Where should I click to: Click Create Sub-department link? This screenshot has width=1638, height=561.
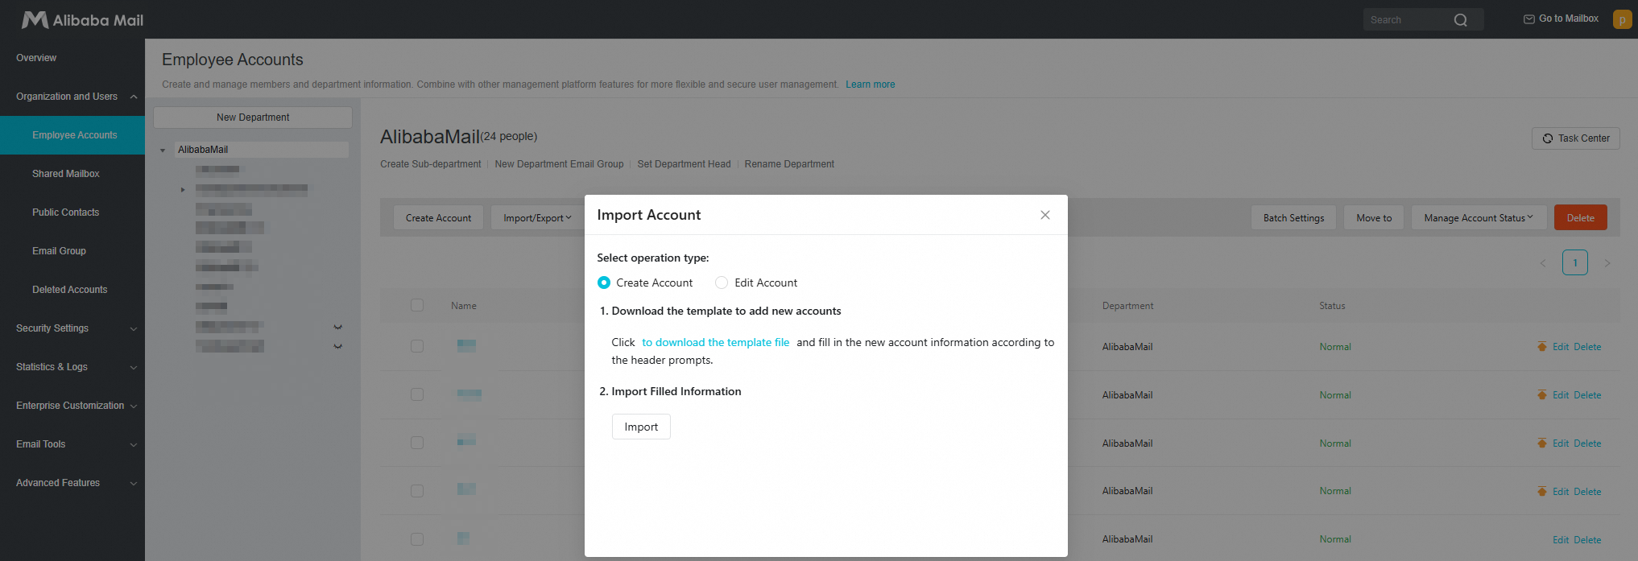431,164
